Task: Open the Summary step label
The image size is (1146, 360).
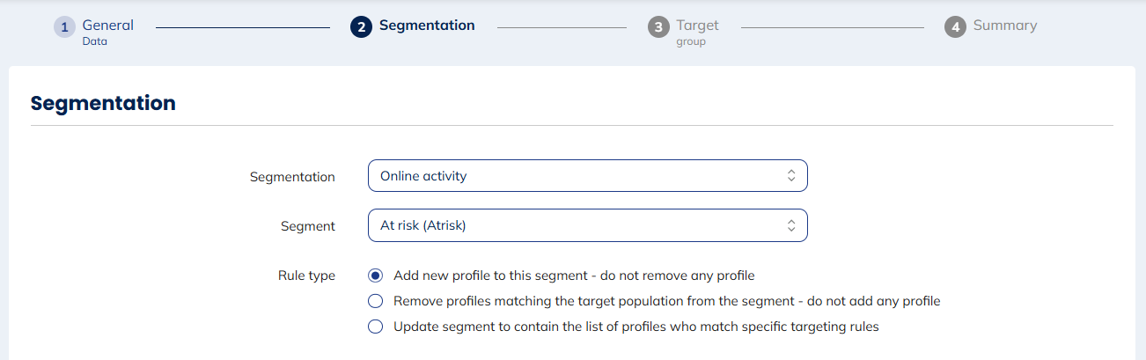Action: pyautogui.click(x=1004, y=26)
